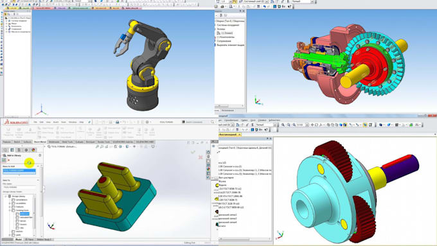The image size is (437, 246).
Task: Click the File name input field
Action: point(19,187)
